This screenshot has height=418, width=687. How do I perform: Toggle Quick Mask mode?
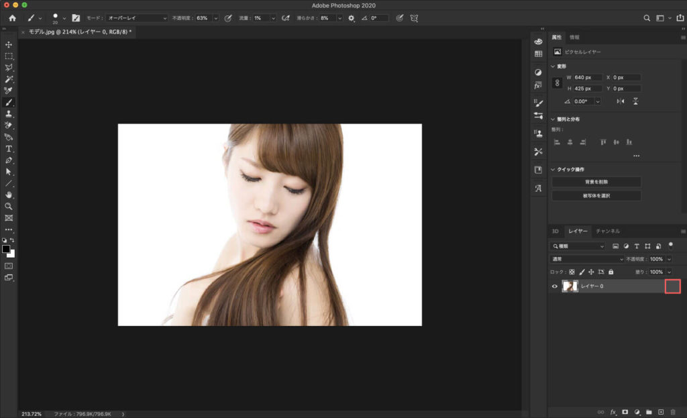point(9,266)
